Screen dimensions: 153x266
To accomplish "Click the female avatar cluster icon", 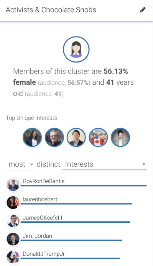I will point(76,49).
